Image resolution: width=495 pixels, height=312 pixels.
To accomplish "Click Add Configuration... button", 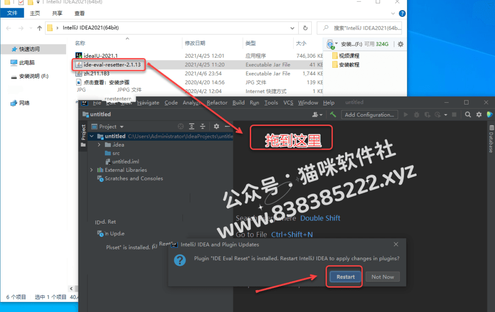I will (x=369, y=115).
